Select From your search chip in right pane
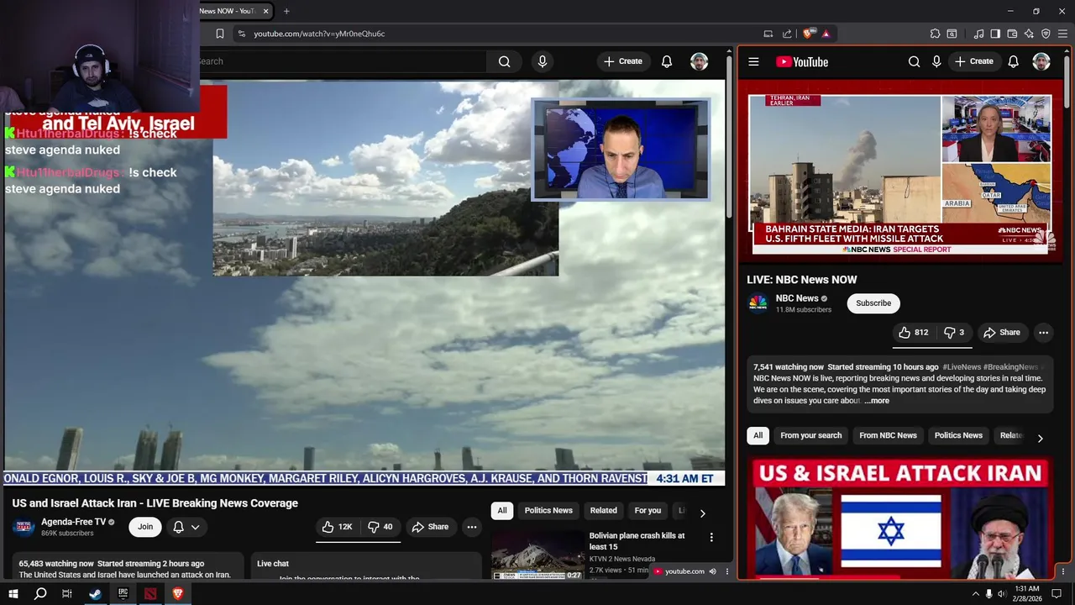The image size is (1075, 605). point(810,435)
